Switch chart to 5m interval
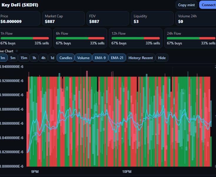Screen dimensions: 216x177 click(13, 58)
